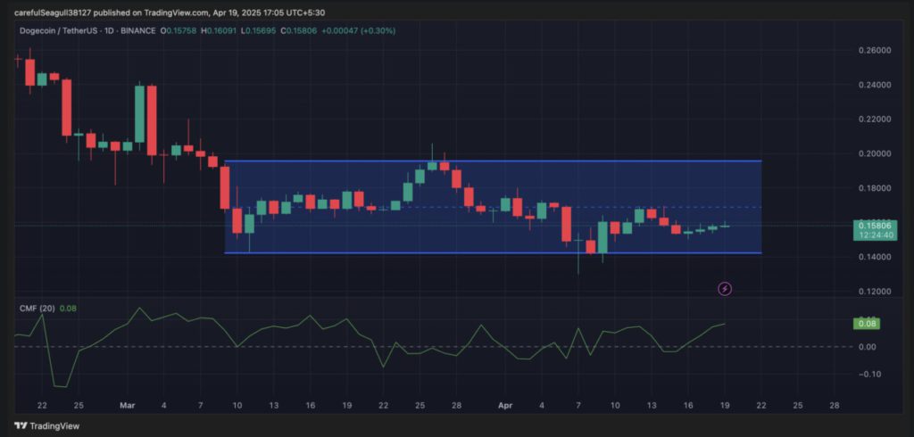Viewport: 914px width, 437px height.
Task: Click the carefulSeagull38127 username
Action: click(54, 13)
